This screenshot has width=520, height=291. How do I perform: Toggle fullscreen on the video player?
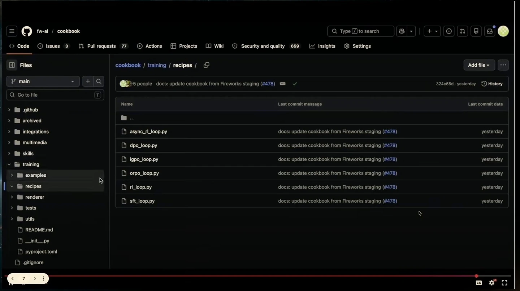coord(504,283)
